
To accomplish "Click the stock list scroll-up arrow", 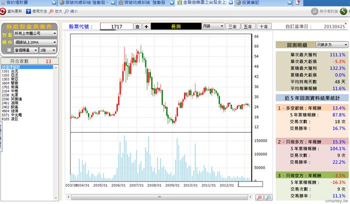I will pos(56,67).
